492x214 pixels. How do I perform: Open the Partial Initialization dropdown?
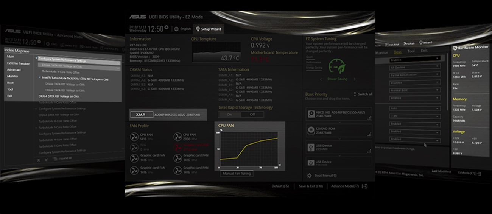[414, 75]
